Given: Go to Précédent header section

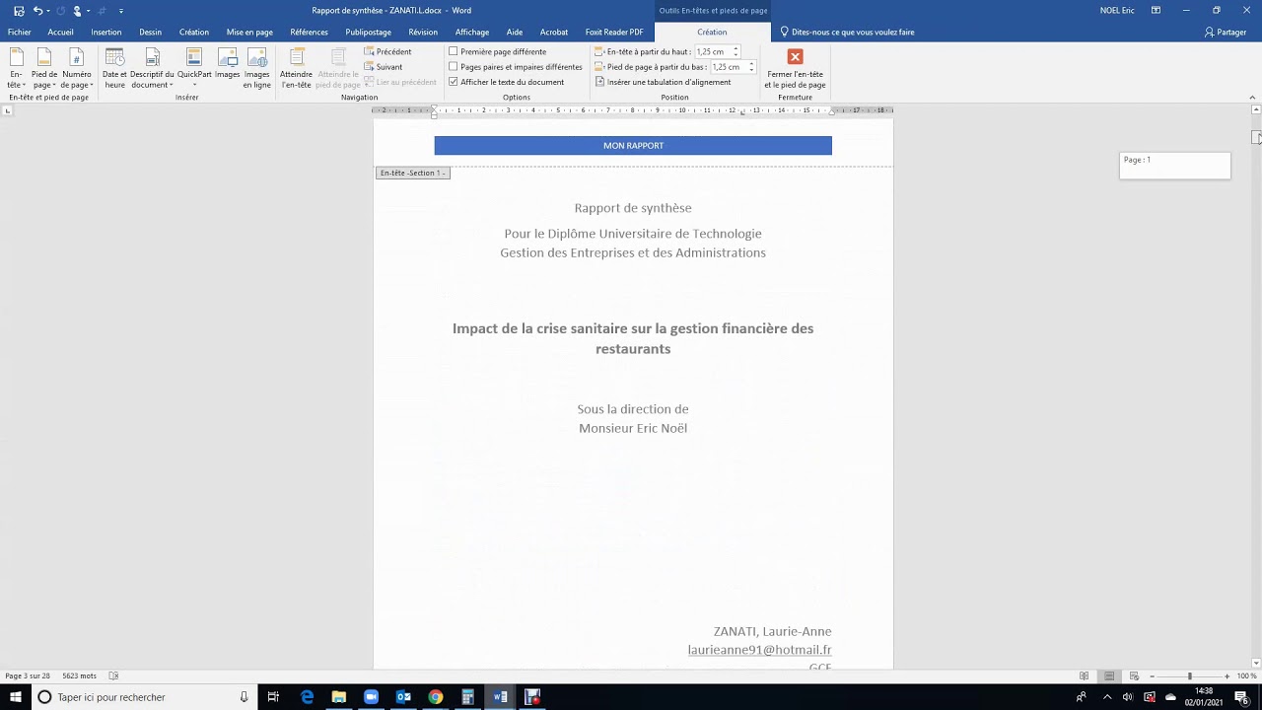Looking at the screenshot, I should (387, 51).
